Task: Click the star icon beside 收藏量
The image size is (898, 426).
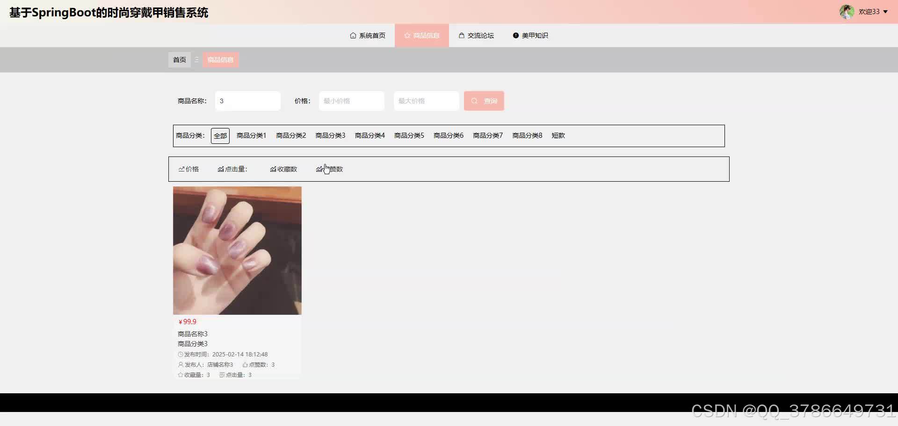Action: click(x=181, y=375)
